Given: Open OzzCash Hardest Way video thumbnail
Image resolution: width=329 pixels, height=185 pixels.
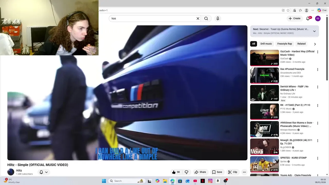Looking at the screenshot, I should 264,58.
